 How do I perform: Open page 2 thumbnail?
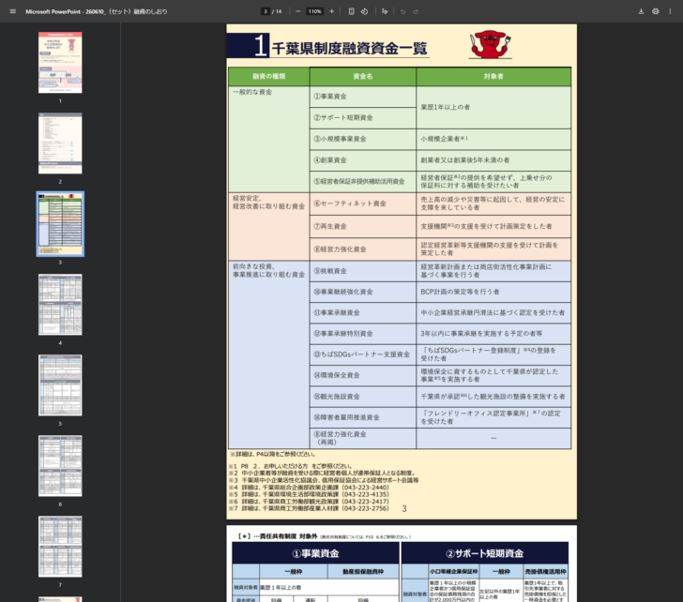click(60, 143)
